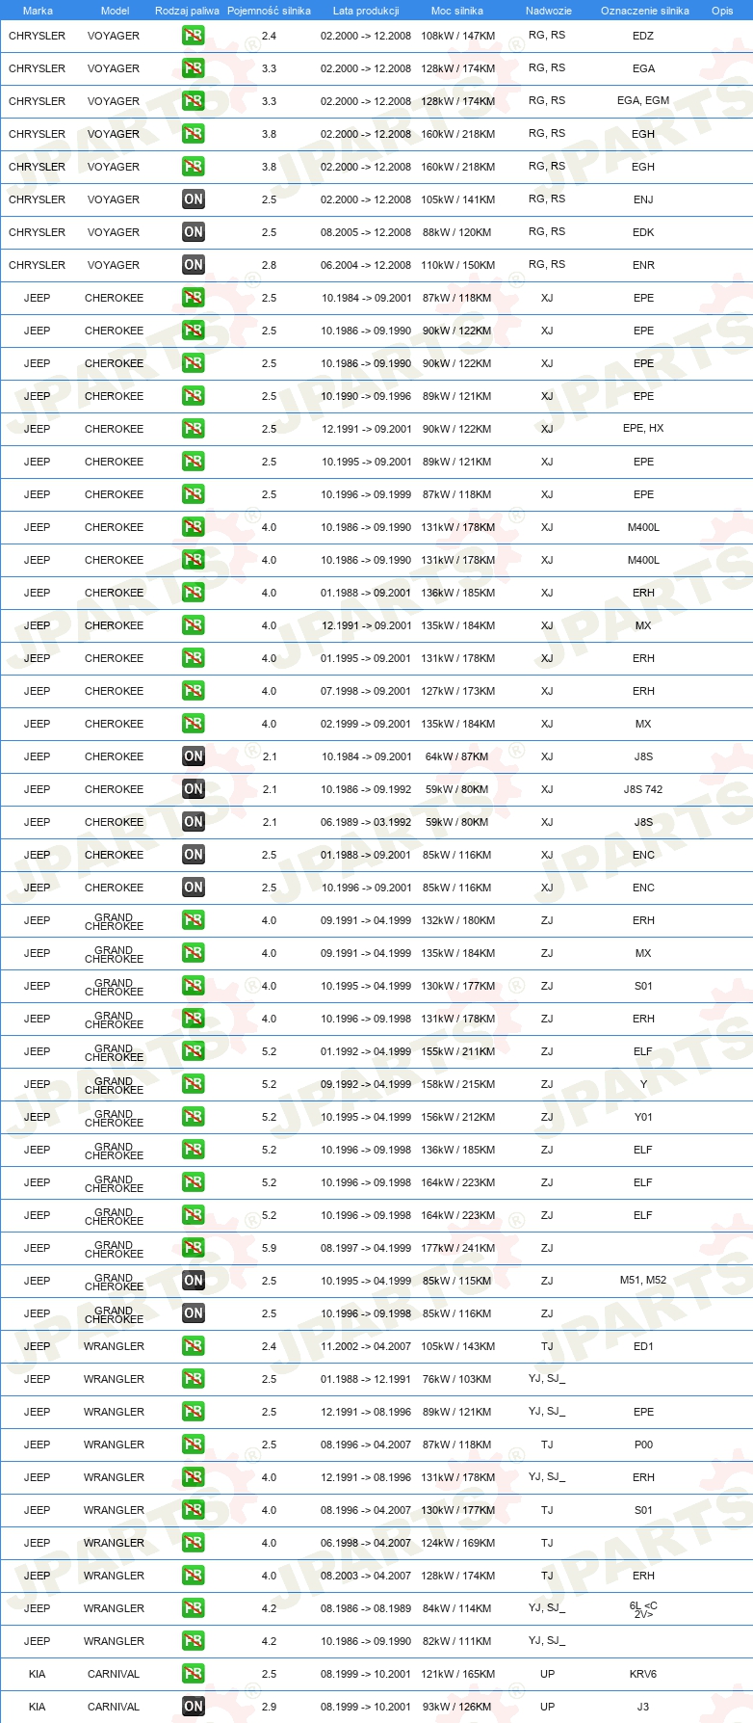This screenshot has height=1723, width=753.
Task: Click petrol icon in Wrangler 124kW / 169KM row
Action: pyautogui.click(x=194, y=1543)
